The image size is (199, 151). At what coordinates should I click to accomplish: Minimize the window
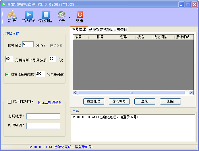click(x=181, y=5)
